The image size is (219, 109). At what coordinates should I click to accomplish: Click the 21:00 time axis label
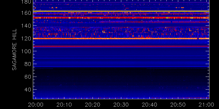tap(206, 105)
